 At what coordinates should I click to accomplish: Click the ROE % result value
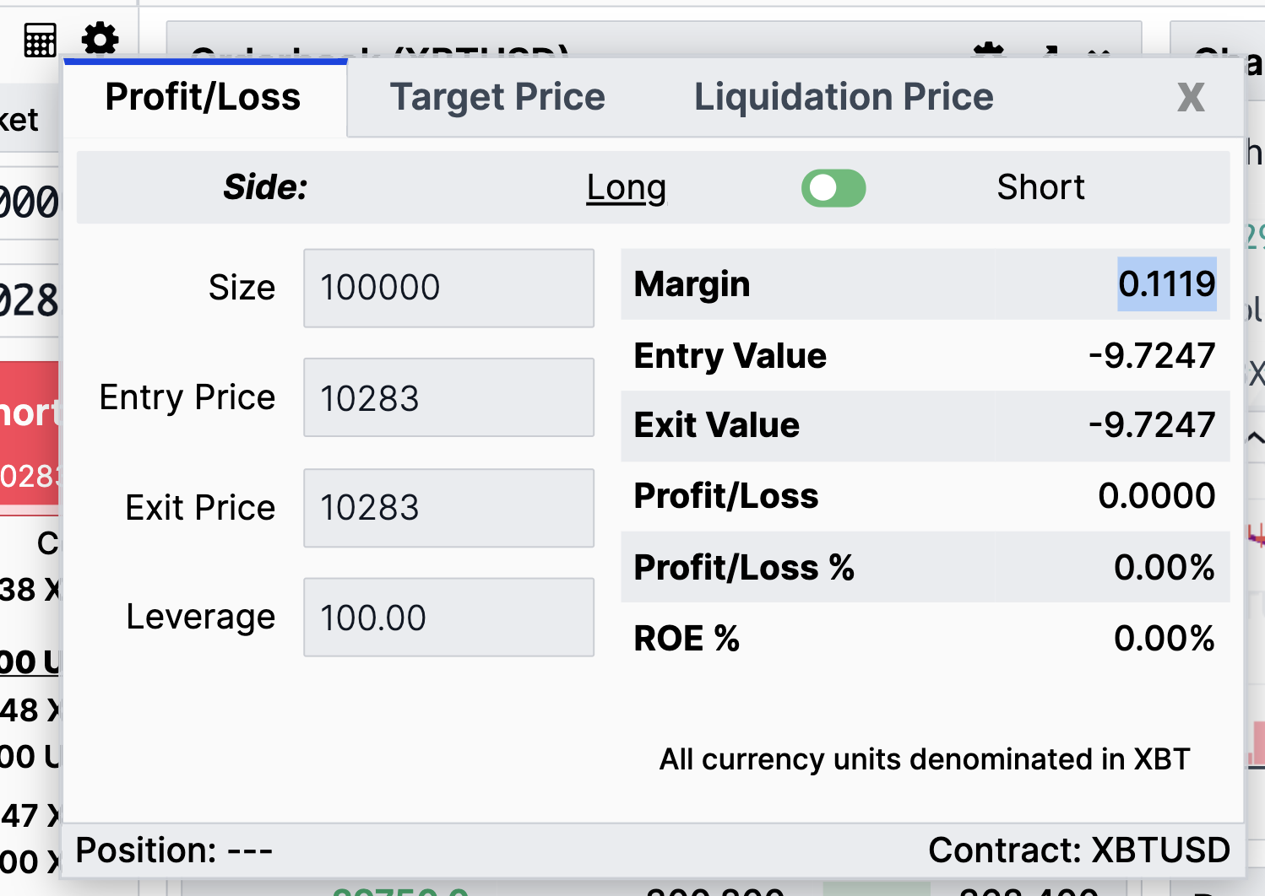pos(1165,639)
